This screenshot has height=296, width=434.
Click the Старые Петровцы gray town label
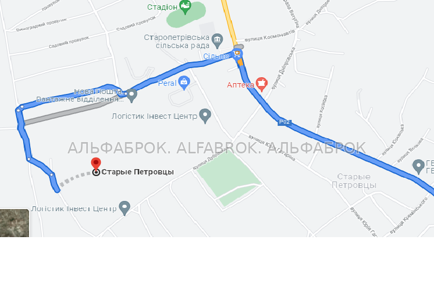pos(354,181)
